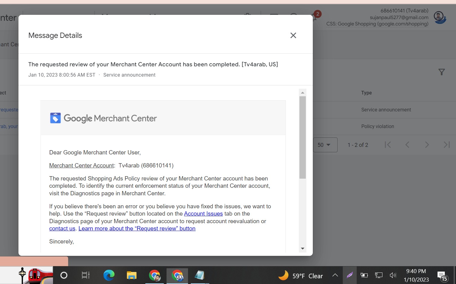Screen dimensions: 456x284
Task: Click the sujanpaul5277@gmail.com email text
Action: coord(399,17)
